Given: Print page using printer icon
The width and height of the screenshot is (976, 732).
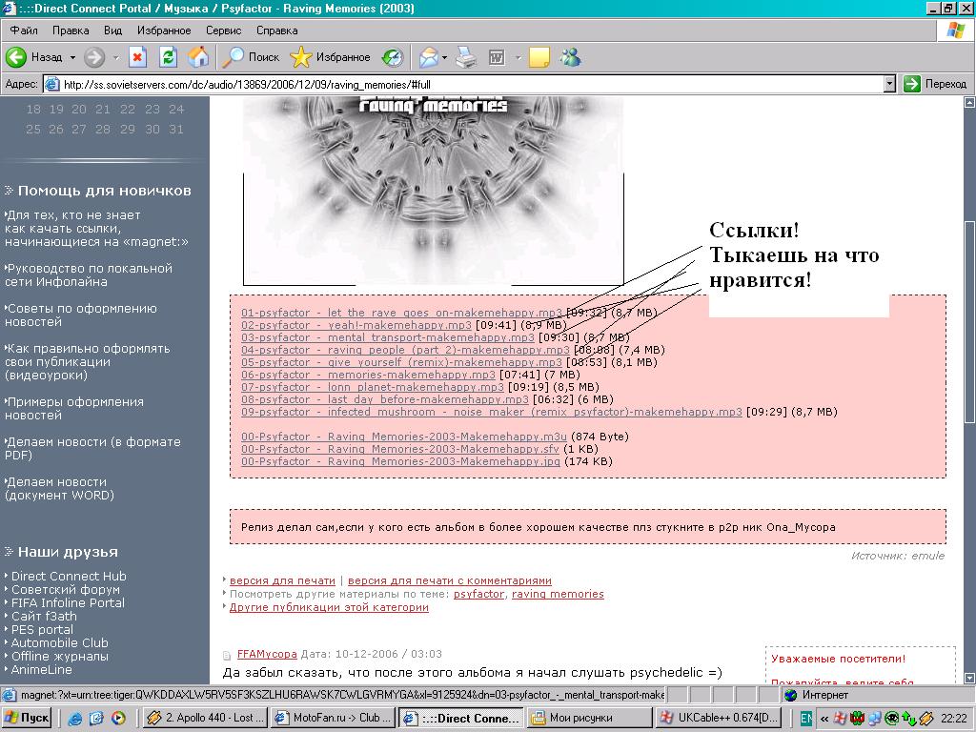Looking at the screenshot, I should pyautogui.click(x=465, y=57).
